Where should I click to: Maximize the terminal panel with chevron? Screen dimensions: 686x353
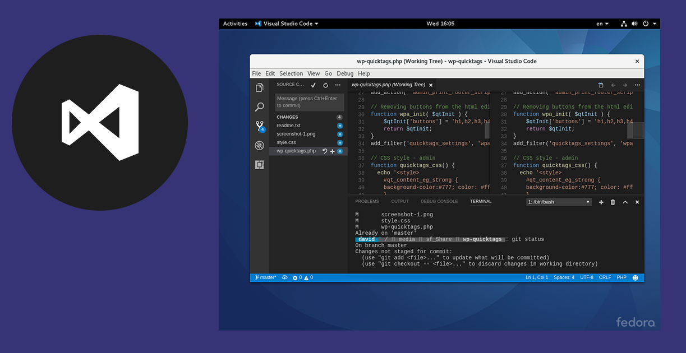(x=625, y=202)
